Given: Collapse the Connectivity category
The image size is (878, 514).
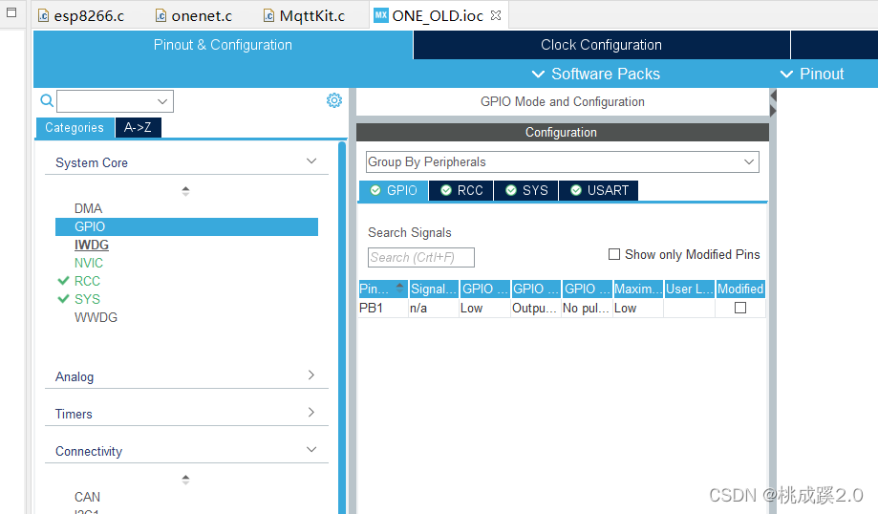Looking at the screenshot, I should point(311,450).
